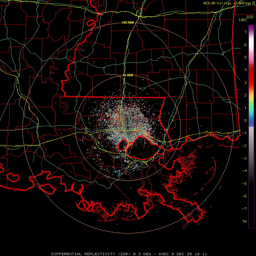256x256 pixels.
Task: Click the "0.3 DEG" elevation angle text
Action: click(142, 254)
